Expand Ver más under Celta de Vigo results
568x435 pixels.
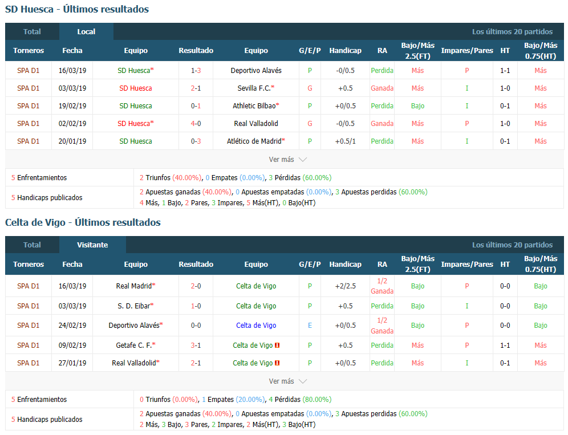tap(287, 381)
